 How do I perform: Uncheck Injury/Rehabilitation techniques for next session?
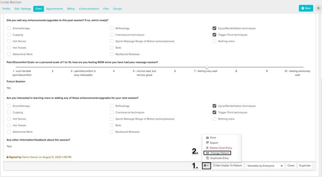click(214, 106)
